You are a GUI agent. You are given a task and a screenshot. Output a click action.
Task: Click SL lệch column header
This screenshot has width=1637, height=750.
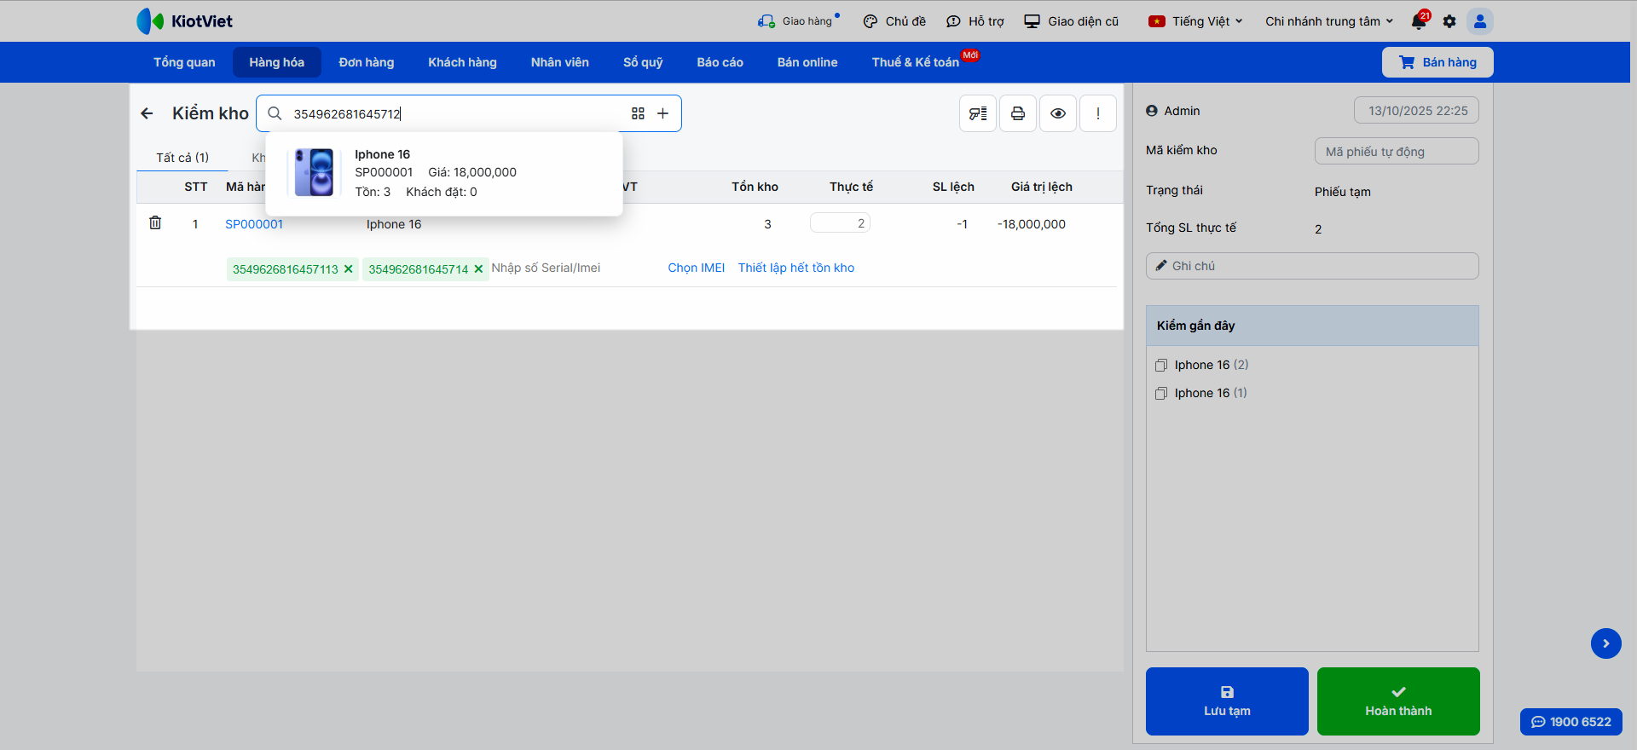[953, 187]
